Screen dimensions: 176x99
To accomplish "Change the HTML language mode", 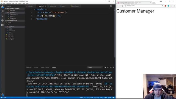I will [x=110, y=98].
